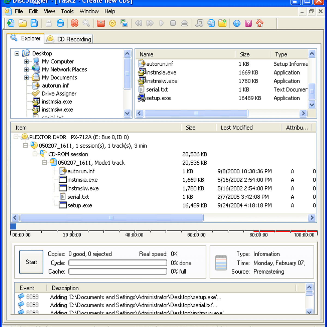Click the open folder toolbar icon

(x=23, y=23)
